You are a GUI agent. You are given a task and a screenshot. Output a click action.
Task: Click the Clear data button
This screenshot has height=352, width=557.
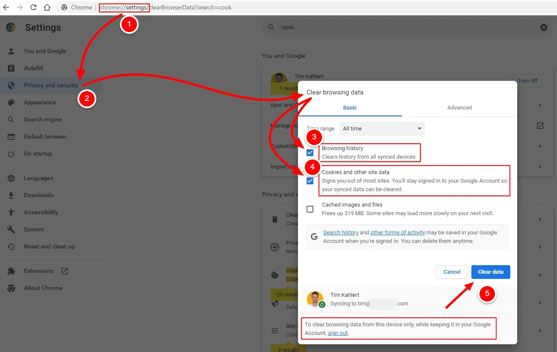tap(491, 272)
